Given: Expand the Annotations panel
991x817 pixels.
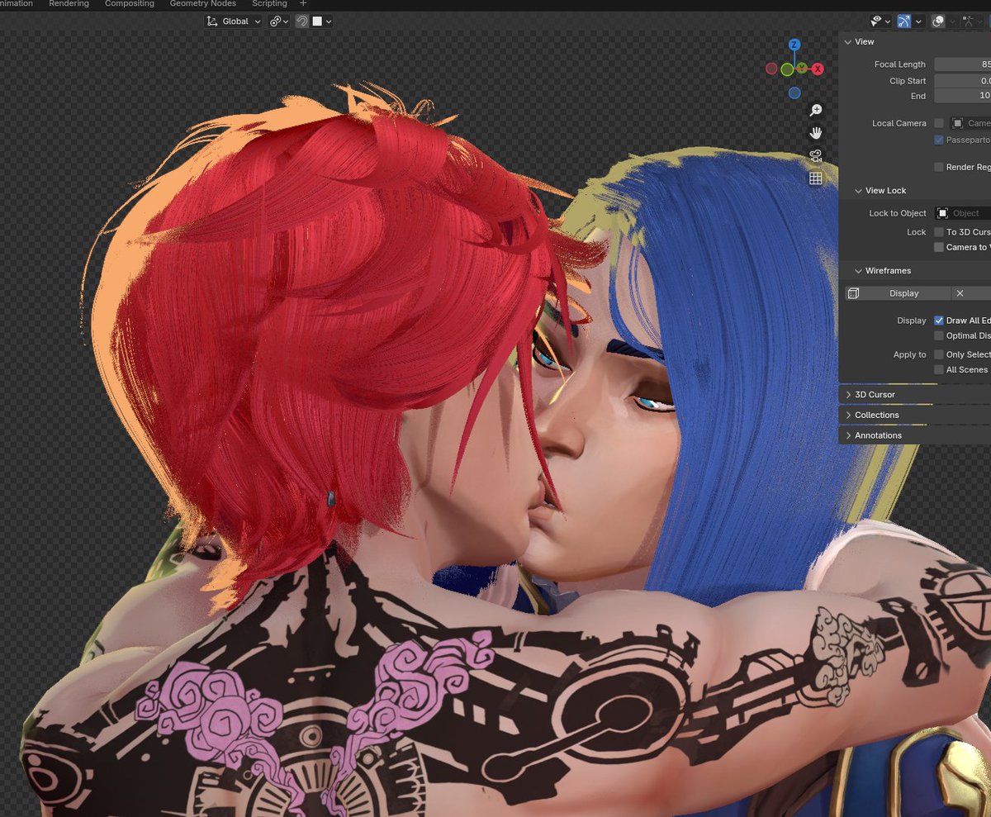Looking at the screenshot, I should pos(848,435).
